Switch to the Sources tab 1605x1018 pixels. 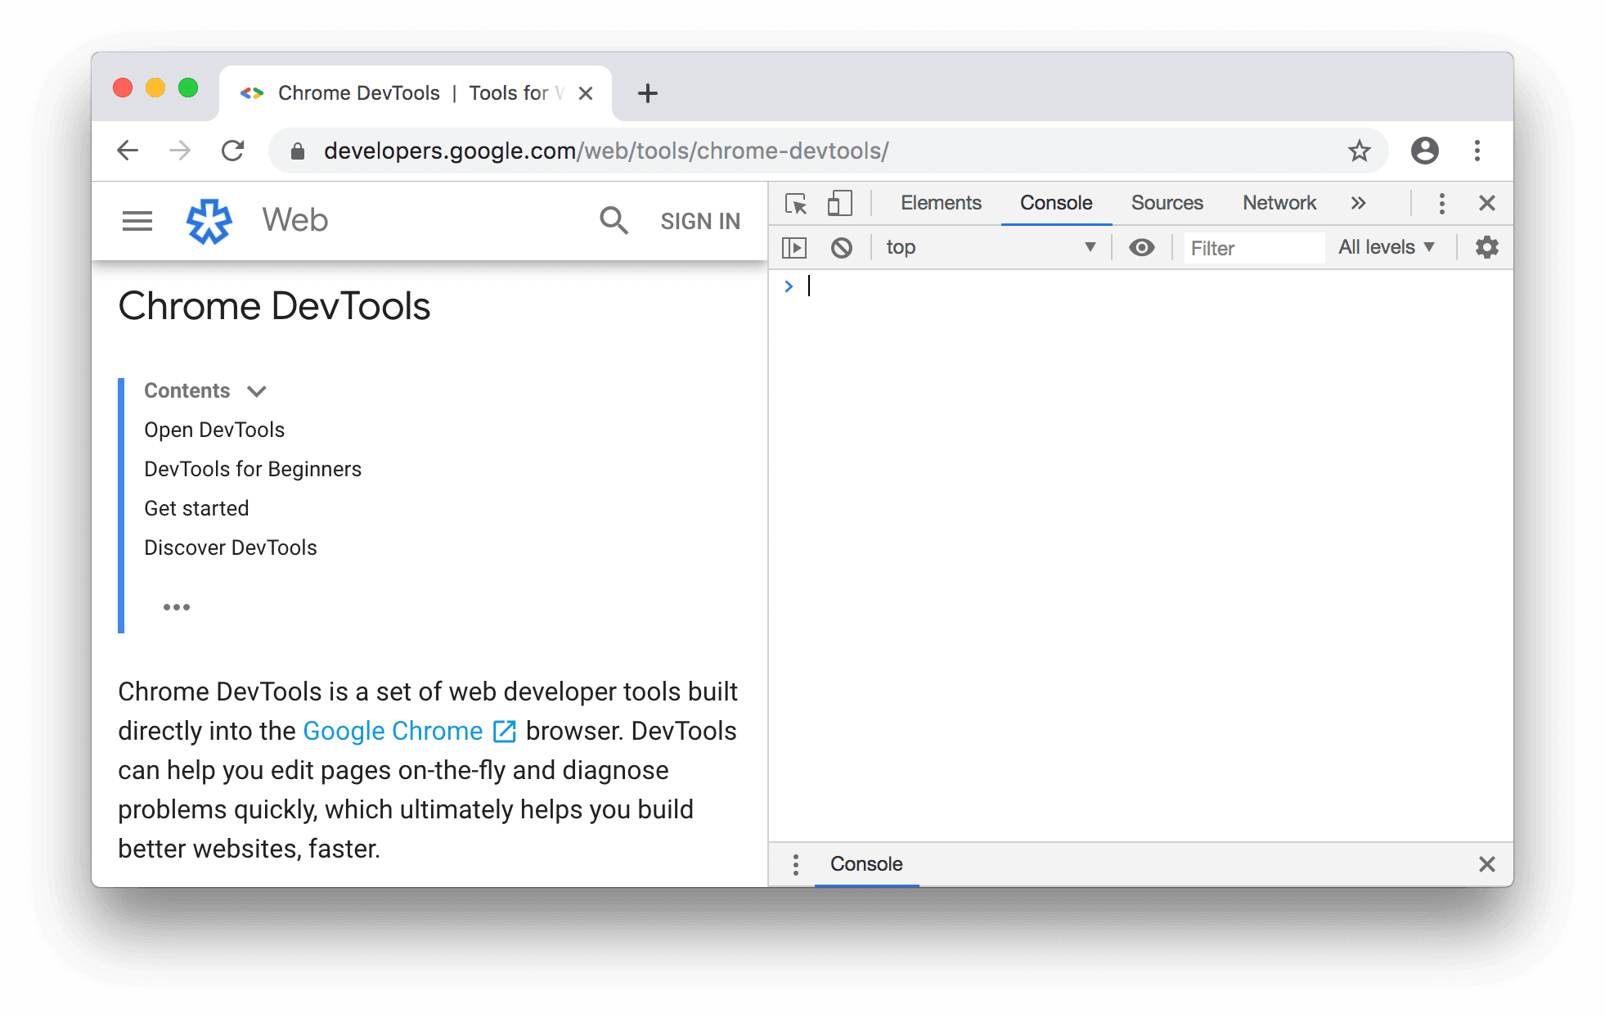coord(1165,202)
